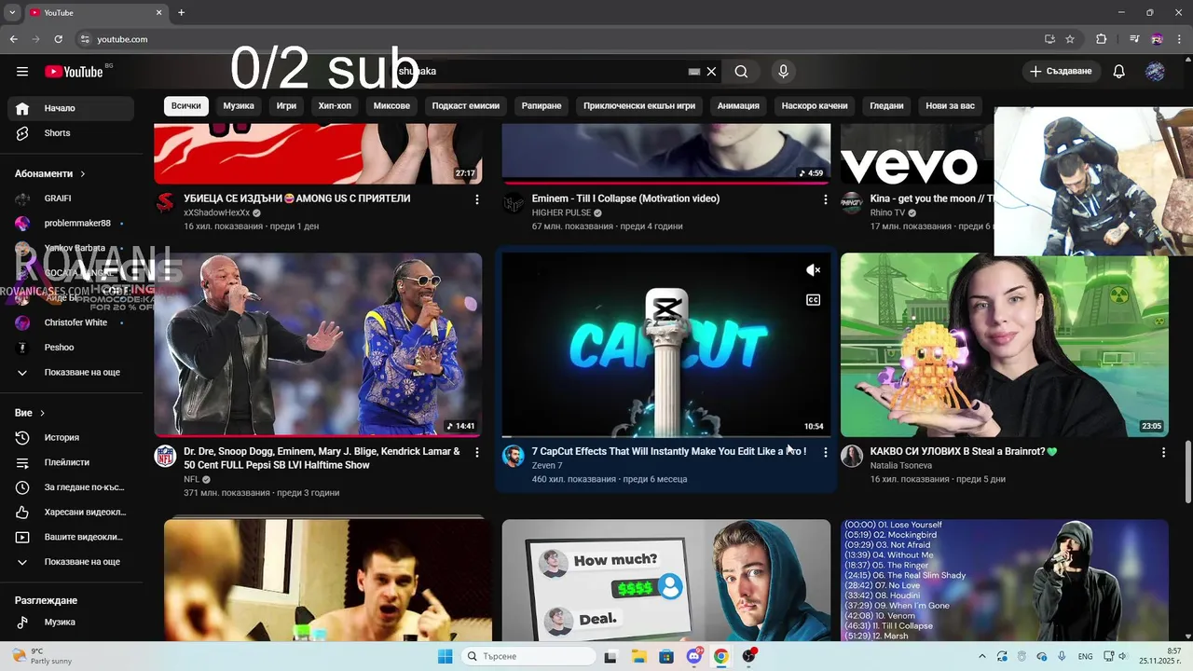
Task: Clear the search box with the X icon
Action: [711, 72]
